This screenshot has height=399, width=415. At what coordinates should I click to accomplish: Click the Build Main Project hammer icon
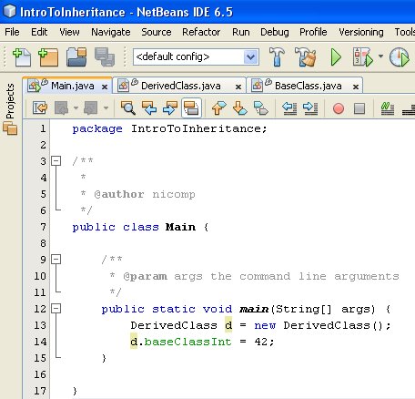277,56
